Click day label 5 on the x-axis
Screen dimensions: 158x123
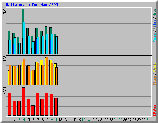pyautogui.click(x=29, y=120)
